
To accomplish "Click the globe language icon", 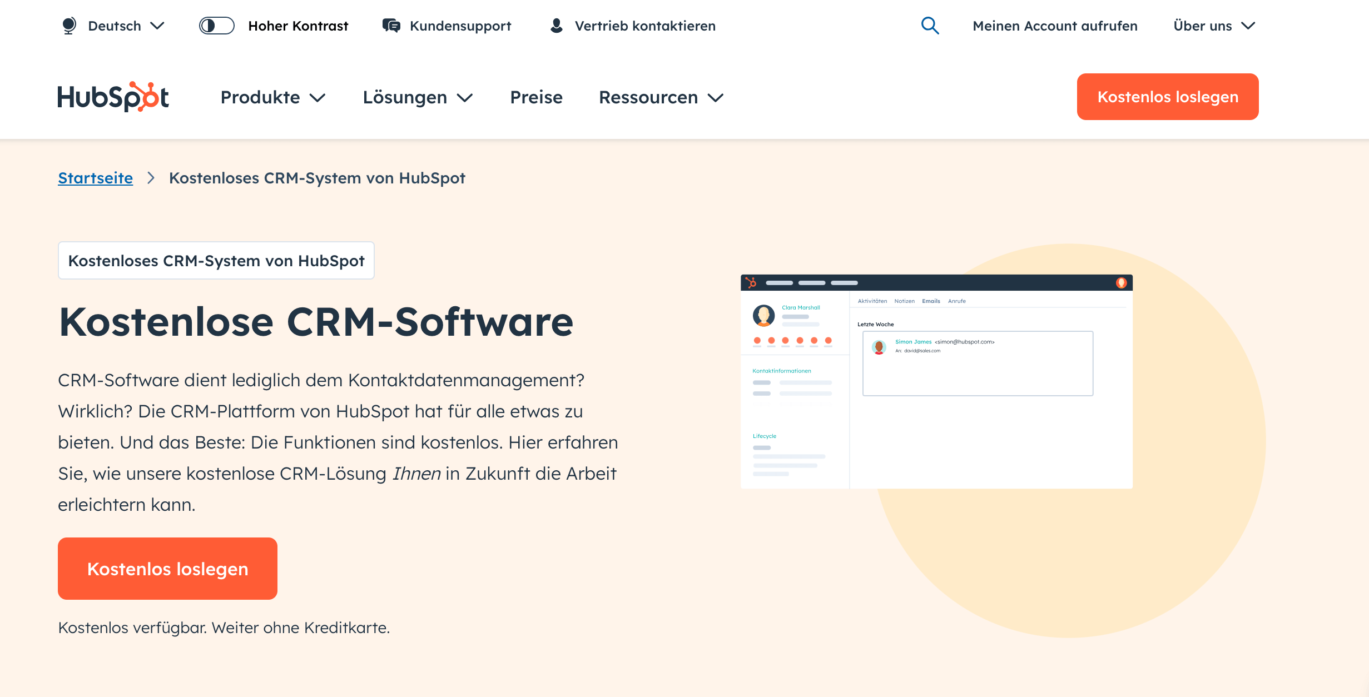I will coord(69,26).
